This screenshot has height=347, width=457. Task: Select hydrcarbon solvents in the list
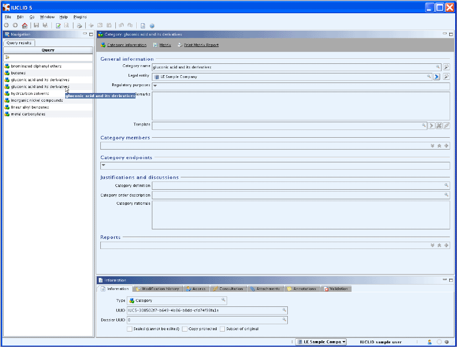[30, 93]
